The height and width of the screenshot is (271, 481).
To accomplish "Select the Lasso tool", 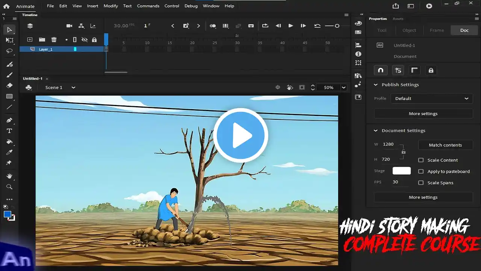I will pos(9,51).
